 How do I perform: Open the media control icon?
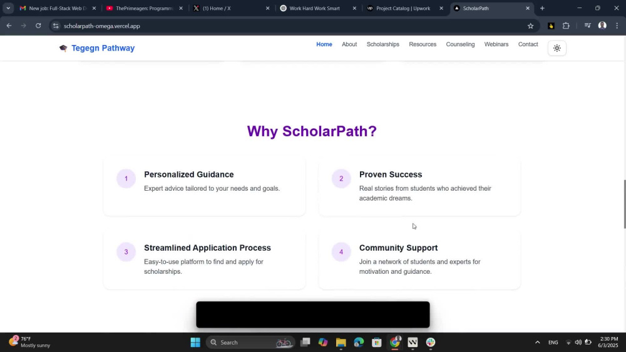coord(587,26)
